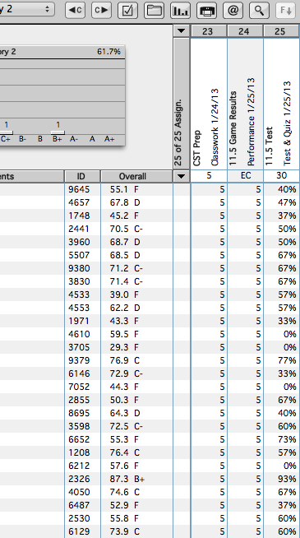Screen dimensions: 300x538
Task: Click the @ email toolbar icon
Action: point(233,10)
